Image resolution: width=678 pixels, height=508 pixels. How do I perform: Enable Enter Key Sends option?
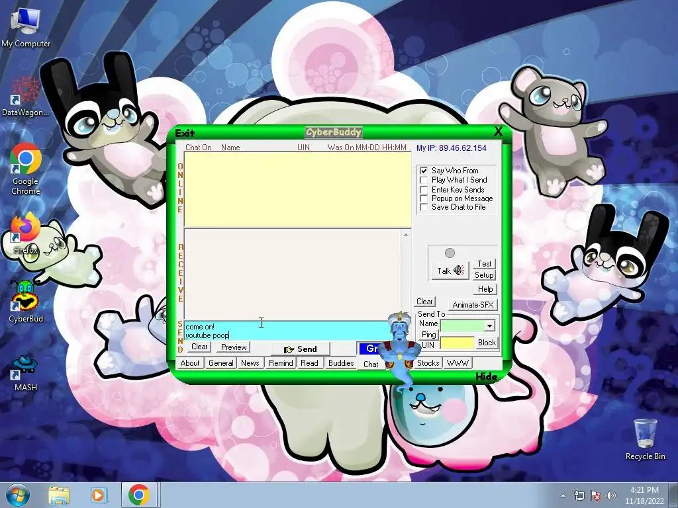tap(424, 190)
